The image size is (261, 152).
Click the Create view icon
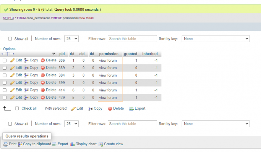[101, 144]
